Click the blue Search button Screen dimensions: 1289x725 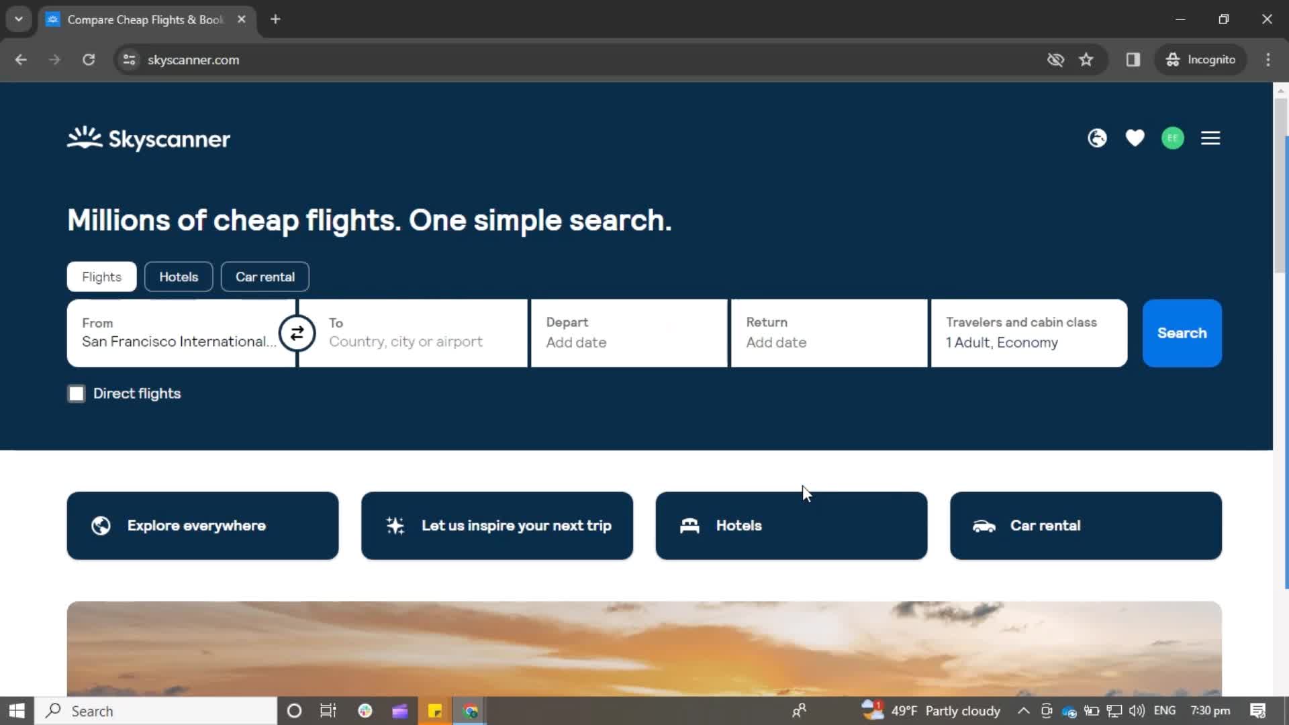pyautogui.click(x=1183, y=333)
